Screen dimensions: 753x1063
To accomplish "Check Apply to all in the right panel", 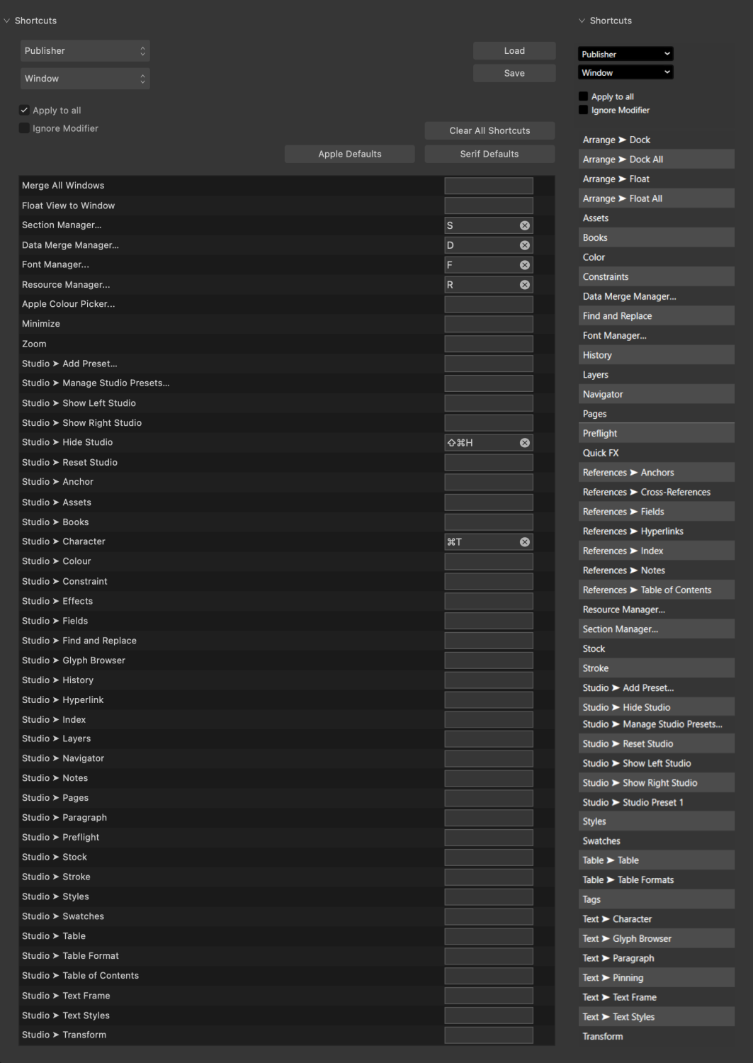I will tap(583, 96).
